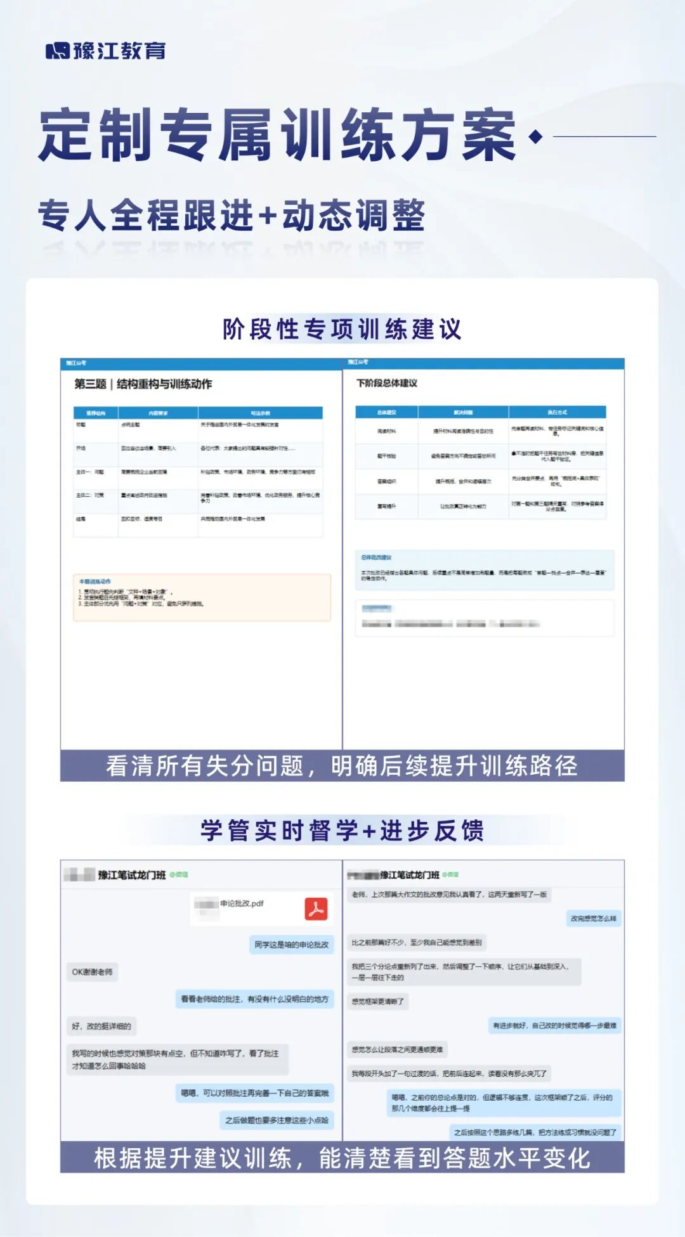
Task: Click banner '看清所有失分问题，明确后续提升训练路径'
Action: (342, 765)
